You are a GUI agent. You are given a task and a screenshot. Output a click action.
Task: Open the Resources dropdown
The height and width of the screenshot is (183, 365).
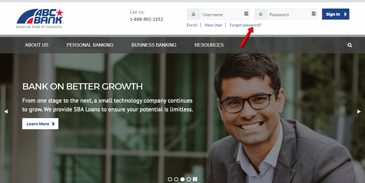click(209, 45)
